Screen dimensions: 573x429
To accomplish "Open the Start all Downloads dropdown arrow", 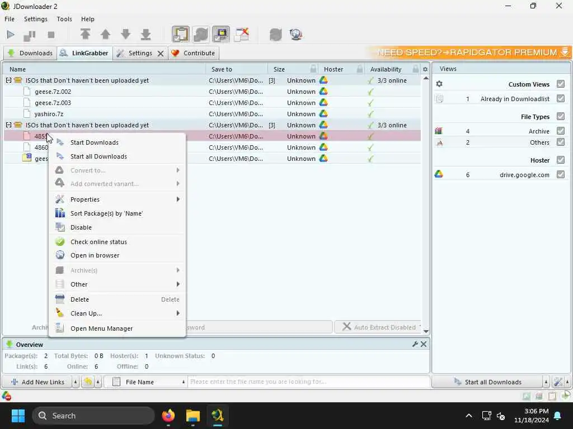I will pyautogui.click(x=546, y=382).
